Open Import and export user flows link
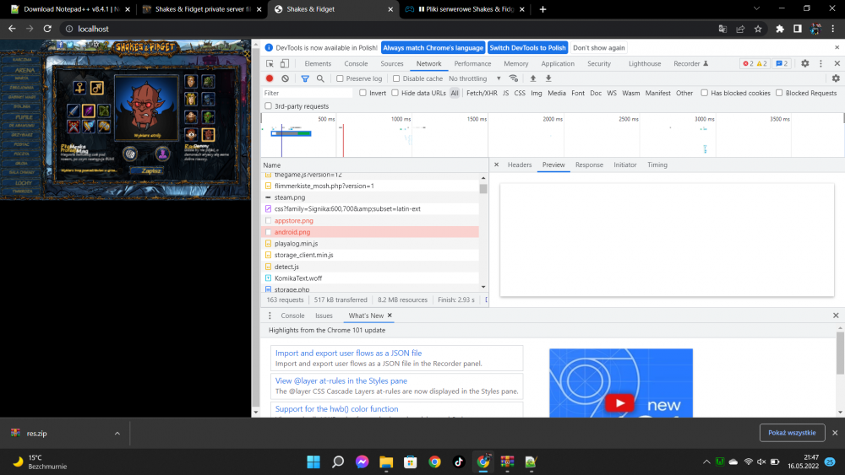The width and height of the screenshot is (845, 475). coord(349,353)
